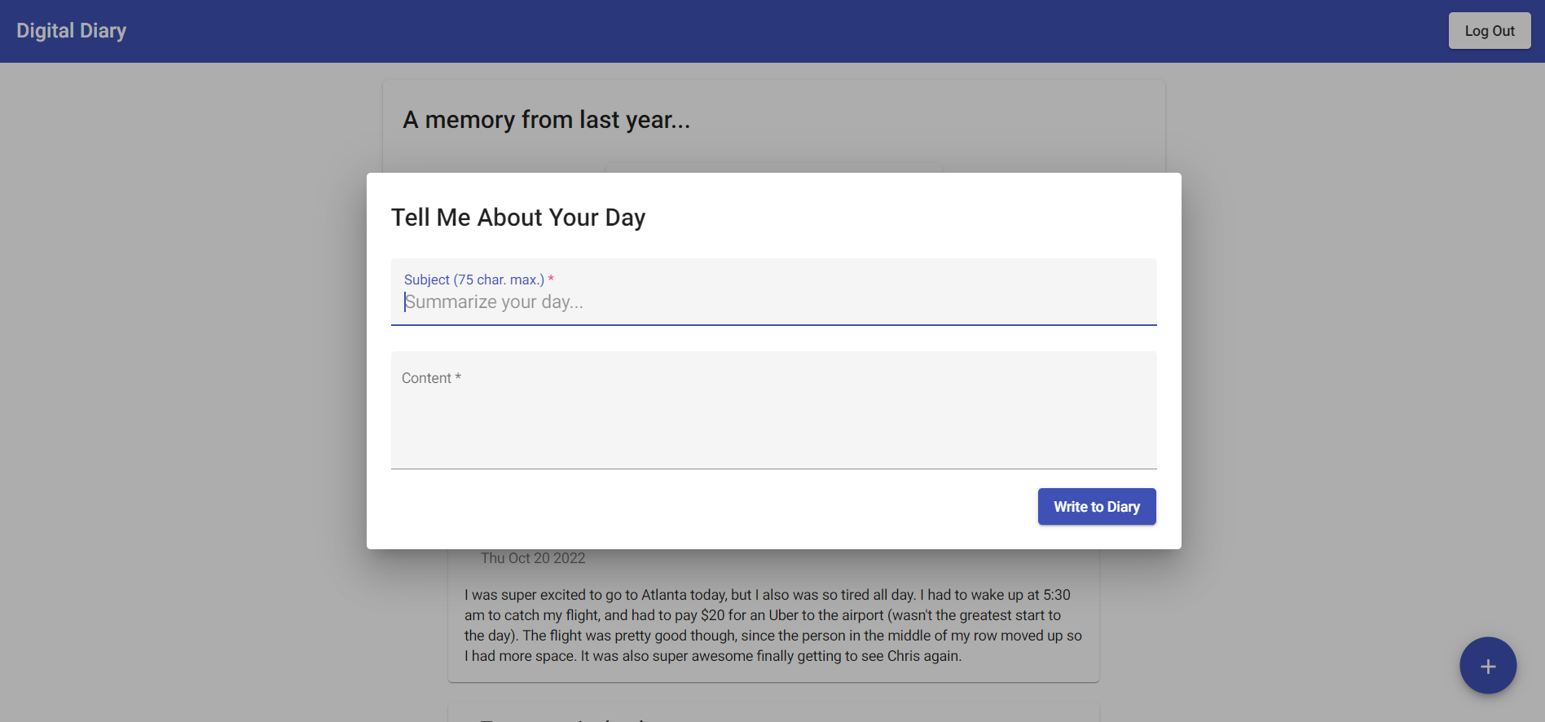Image resolution: width=1545 pixels, height=722 pixels.
Task: Dismiss dialog by clicking the left dimmed backdrop
Action: pos(179,367)
